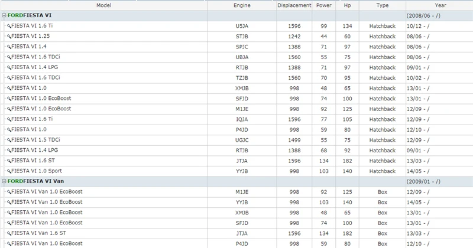This screenshot has height=248, width=473.
Task: Click Hp value 105
Action: click(x=347, y=120)
